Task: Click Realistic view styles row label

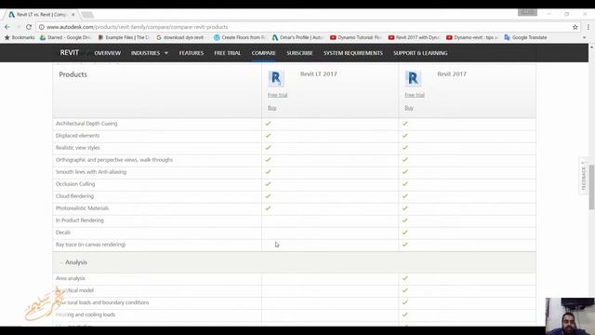Action: [x=78, y=148]
